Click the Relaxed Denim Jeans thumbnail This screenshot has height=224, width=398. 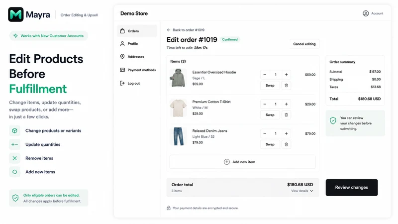[x=178, y=136]
